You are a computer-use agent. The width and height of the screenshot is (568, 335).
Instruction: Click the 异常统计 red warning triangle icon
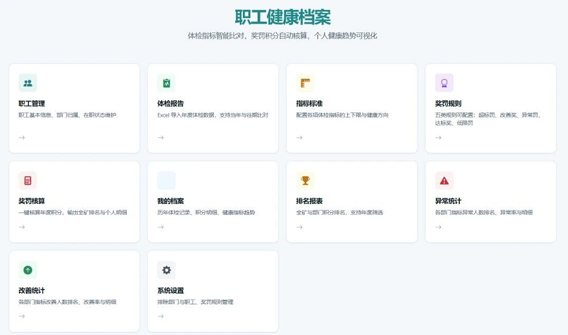444,181
